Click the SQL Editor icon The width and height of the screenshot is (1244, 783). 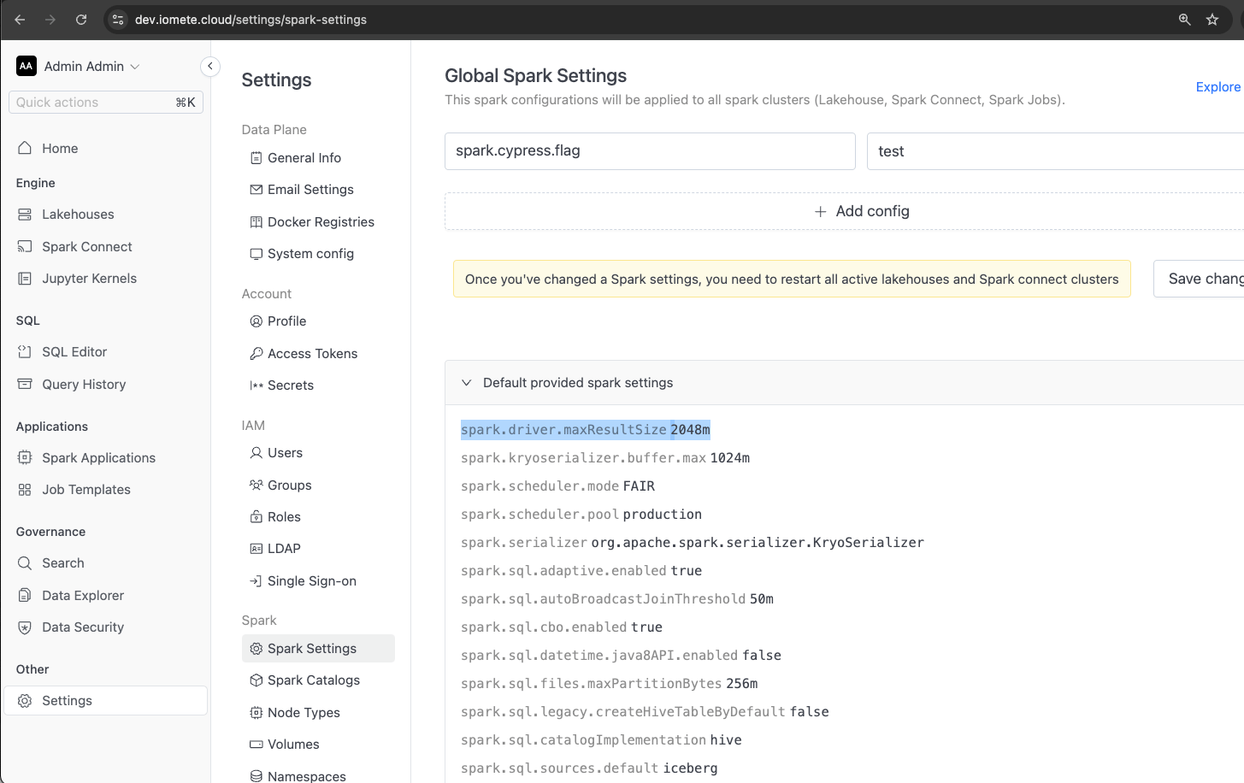coord(25,352)
